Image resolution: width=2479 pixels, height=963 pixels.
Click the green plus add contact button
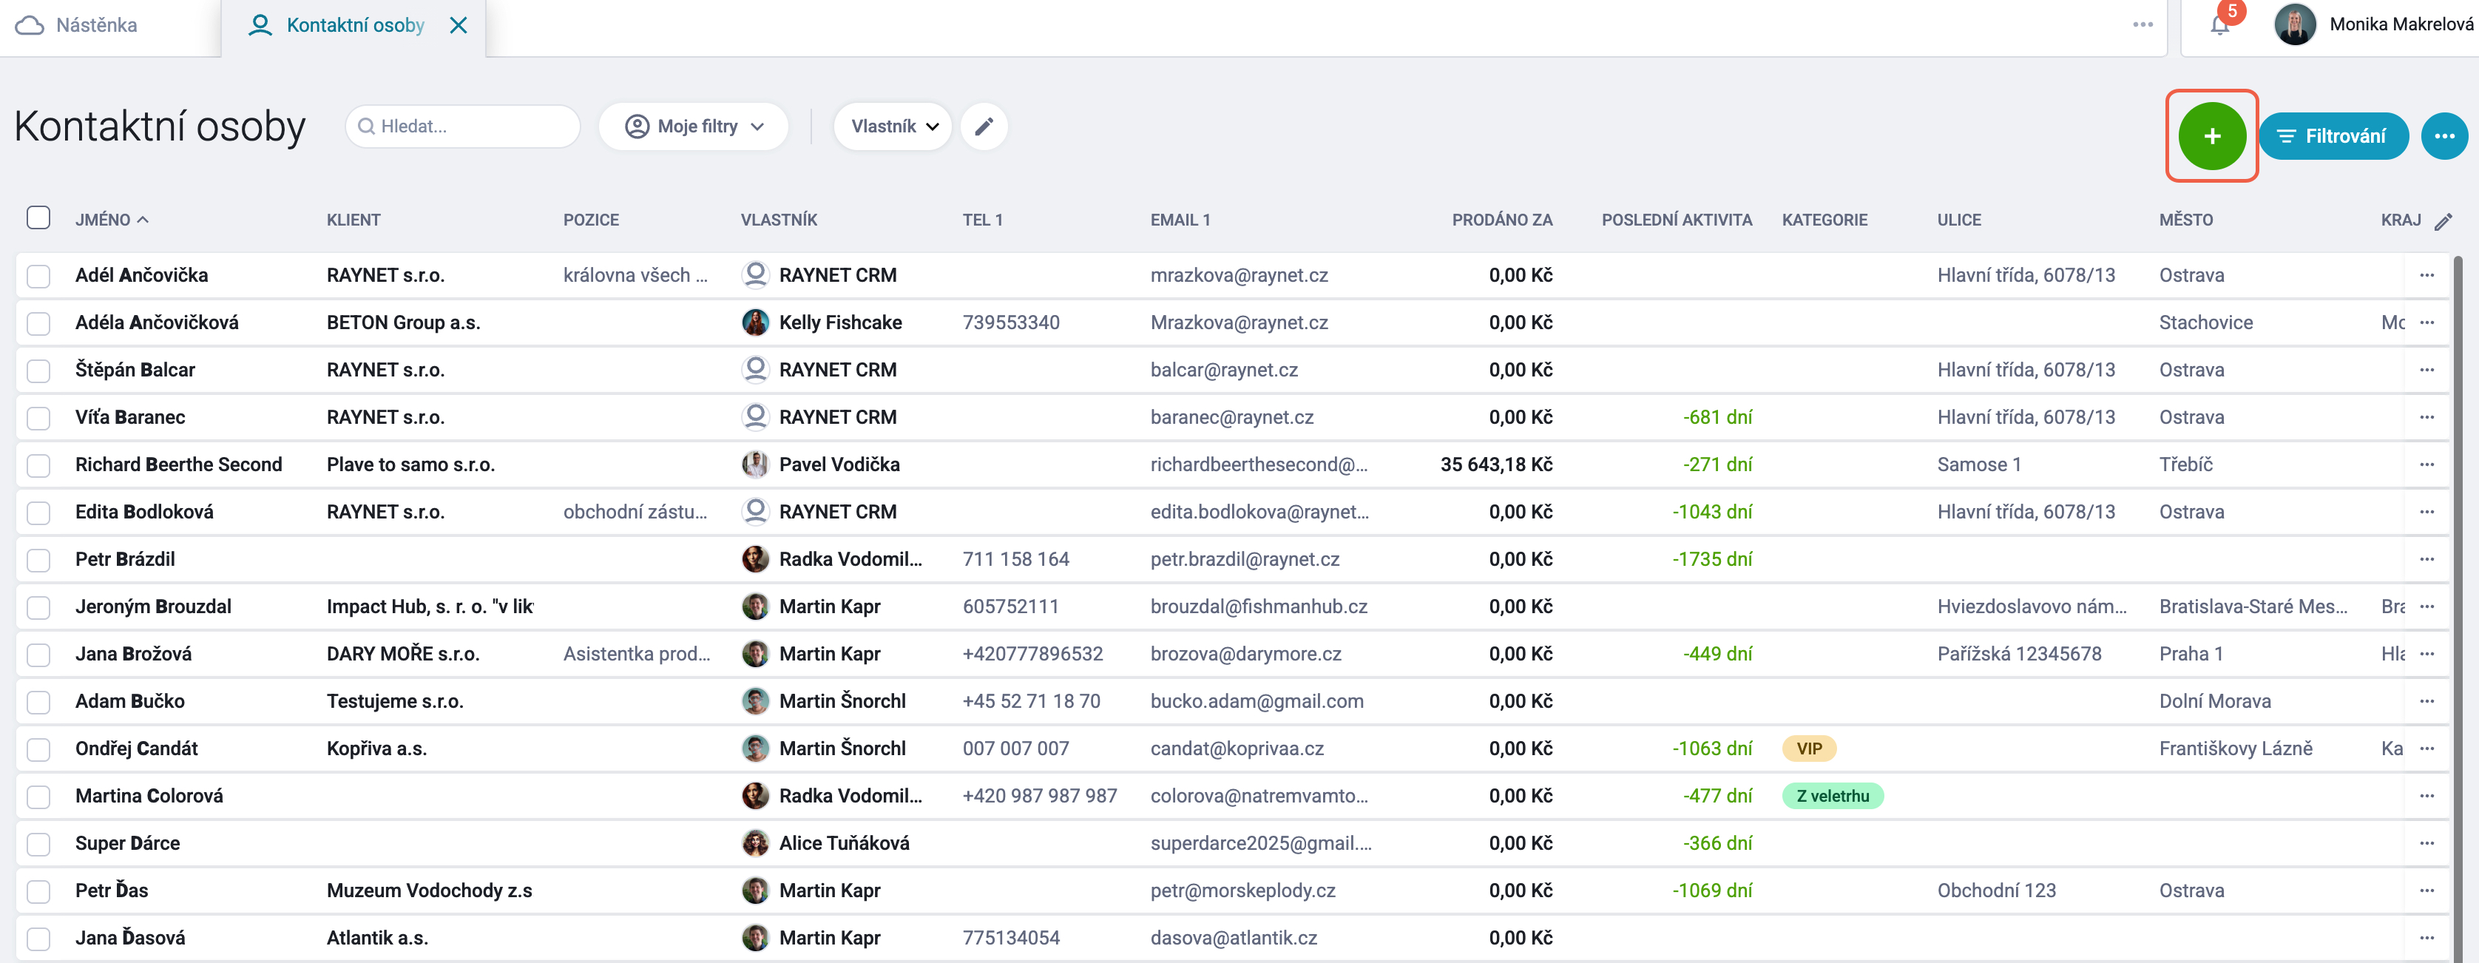click(x=2211, y=135)
